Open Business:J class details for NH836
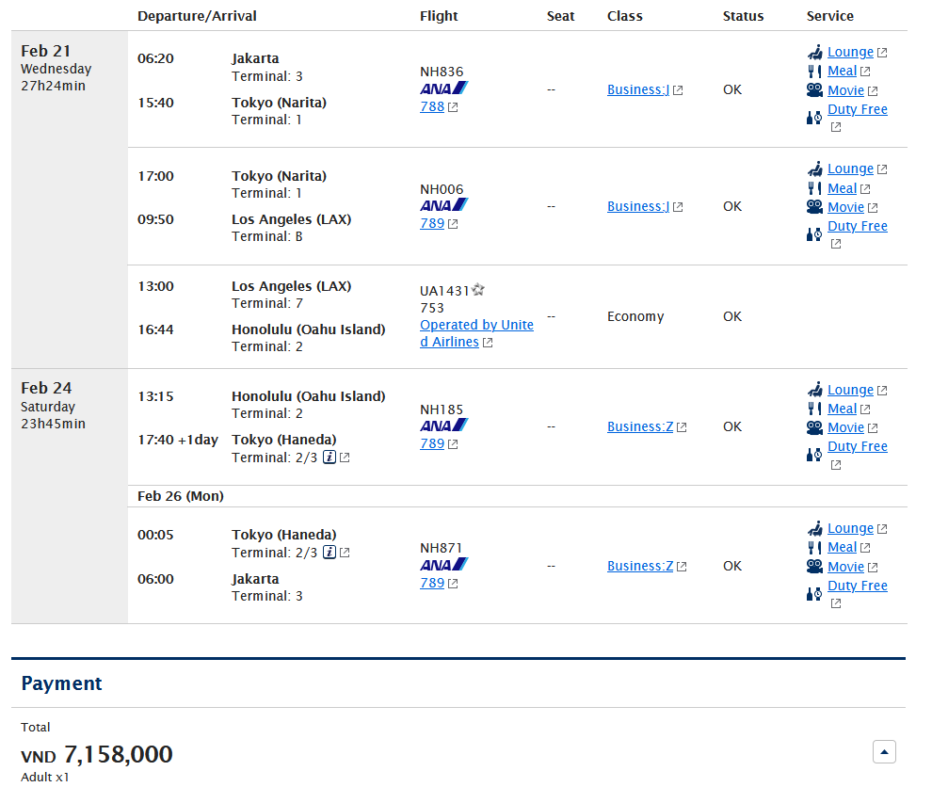The width and height of the screenshot is (932, 787). click(x=638, y=89)
